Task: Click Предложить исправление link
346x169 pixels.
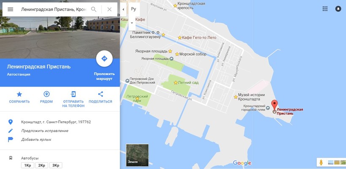Action: click(45, 131)
